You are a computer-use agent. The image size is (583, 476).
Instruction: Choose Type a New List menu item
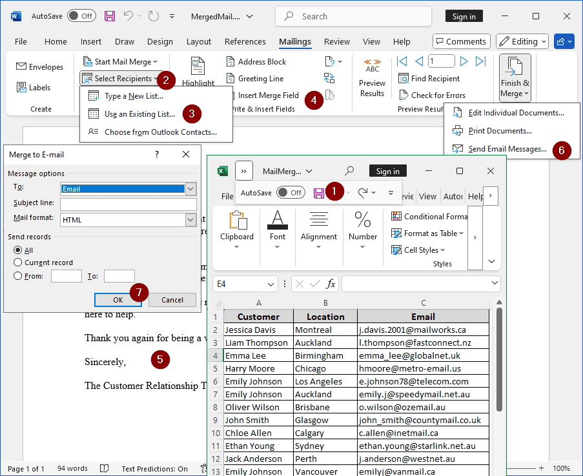point(156,96)
